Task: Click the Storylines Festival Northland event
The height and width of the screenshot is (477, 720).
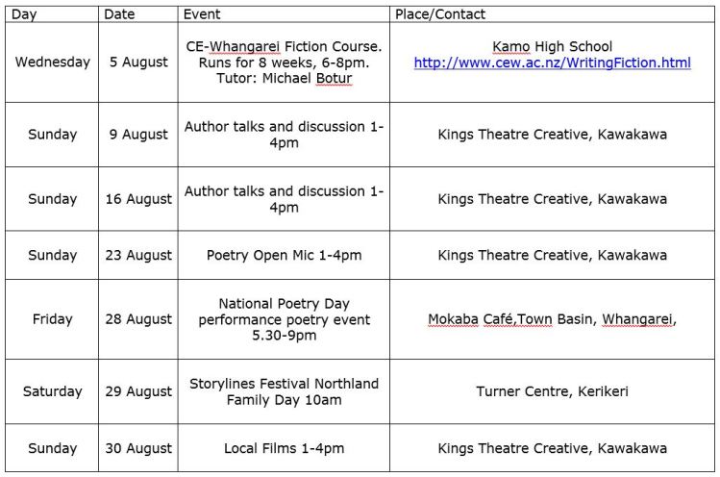Action: coord(284,391)
